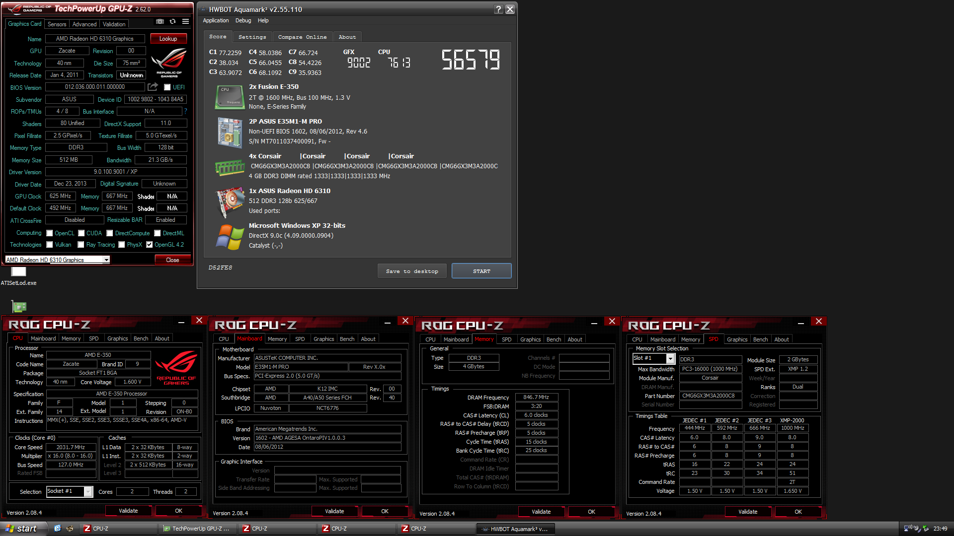This screenshot has height=536, width=954.
Task: Switch to HWBOT Aquamark taskbar item
Action: 515,529
